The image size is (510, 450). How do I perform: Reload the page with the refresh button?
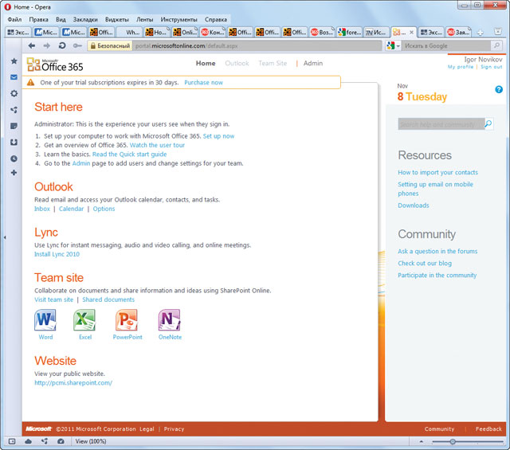tap(62, 46)
